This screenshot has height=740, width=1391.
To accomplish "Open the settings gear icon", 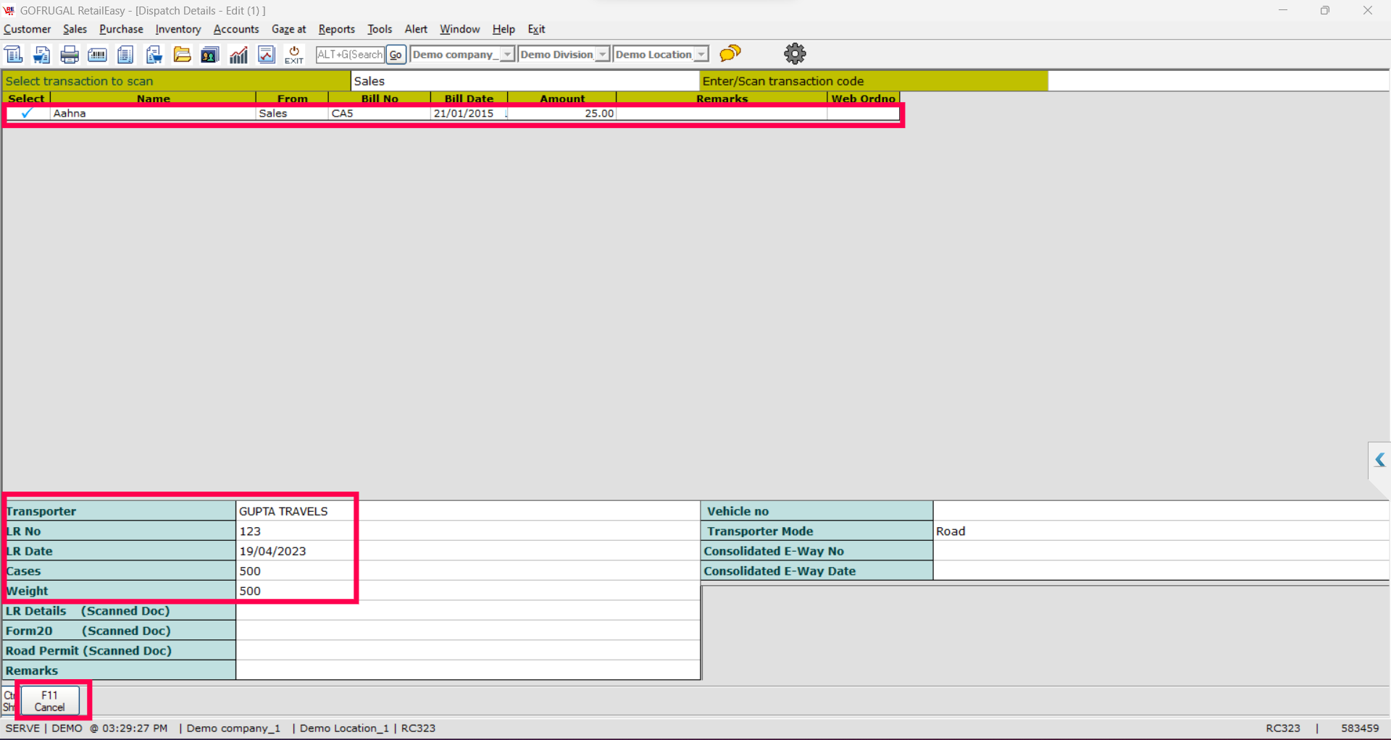I will tap(795, 54).
